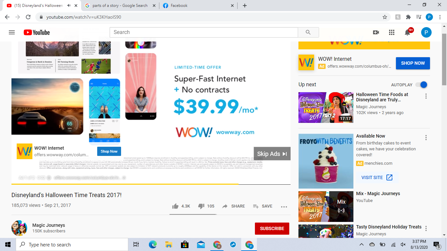Open the Magic Journeys channel name link
The image size is (447, 251).
49,225
